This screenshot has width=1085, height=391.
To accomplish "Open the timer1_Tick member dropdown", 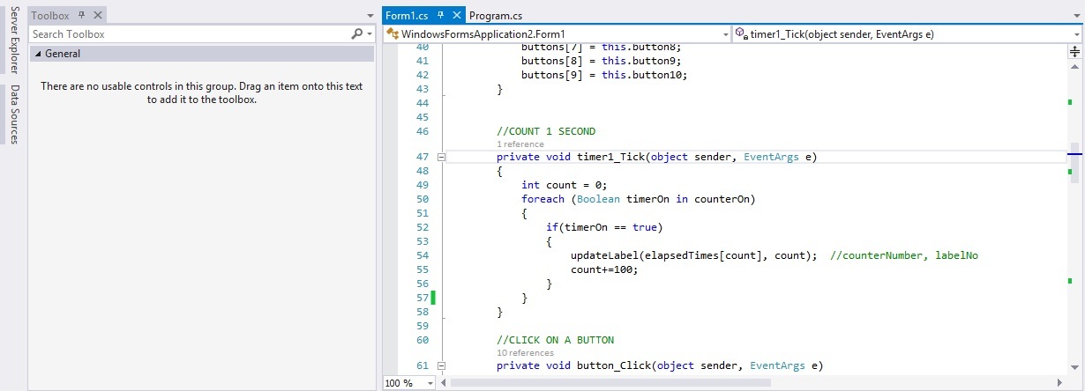I will click(x=1077, y=34).
